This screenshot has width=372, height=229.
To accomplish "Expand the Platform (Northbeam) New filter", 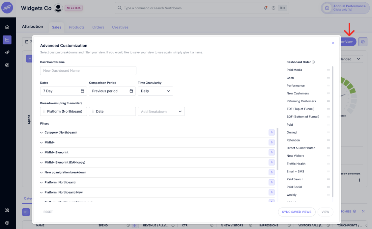I will pyautogui.click(x=41, y=192).
